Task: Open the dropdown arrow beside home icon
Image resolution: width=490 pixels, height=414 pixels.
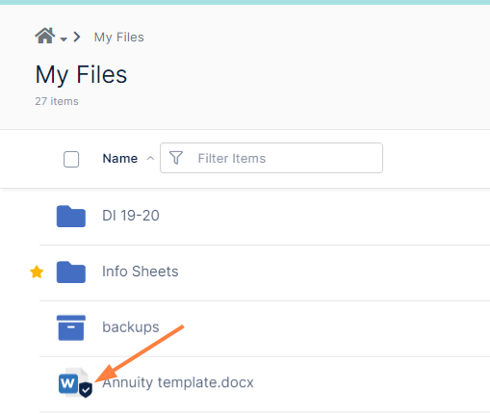Action: click(64, 39)
